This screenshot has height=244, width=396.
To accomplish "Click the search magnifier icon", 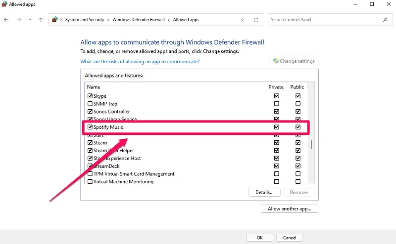I will pos(385,20).
